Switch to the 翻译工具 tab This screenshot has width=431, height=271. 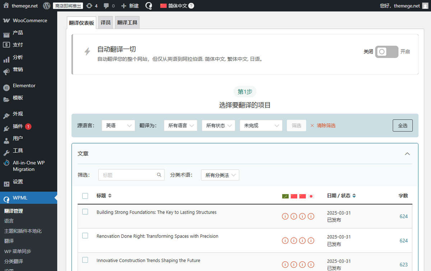tap(127, 22)
